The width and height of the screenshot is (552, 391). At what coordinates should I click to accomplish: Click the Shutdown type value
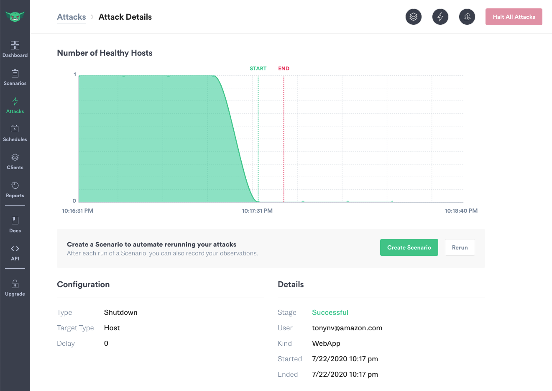pyautogui.click(x=121, y=312)
